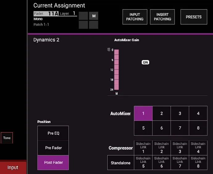Open the Presets menu
Viewport: 213px width, 174px height.
194,17
